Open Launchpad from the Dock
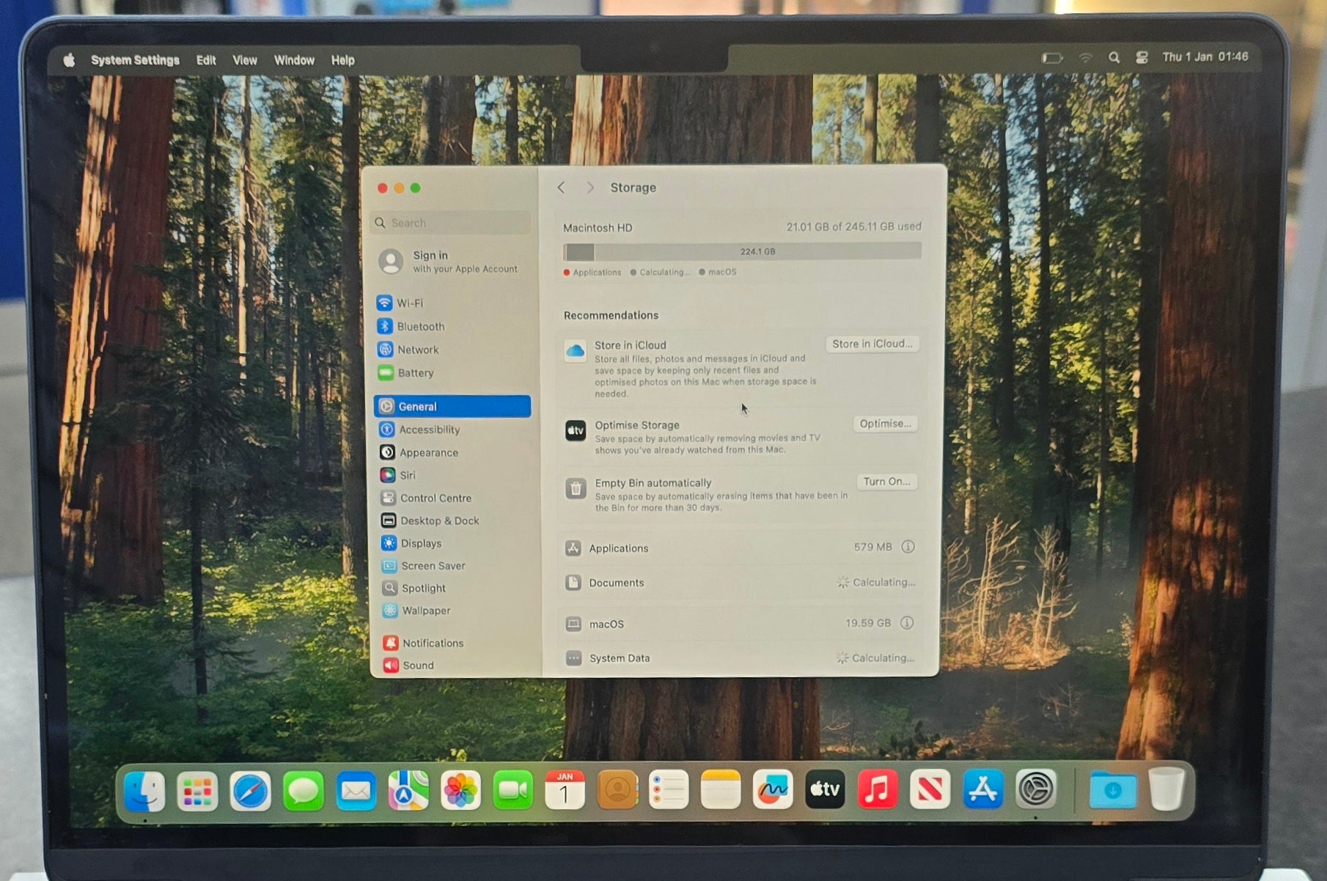 pos(197,792)
